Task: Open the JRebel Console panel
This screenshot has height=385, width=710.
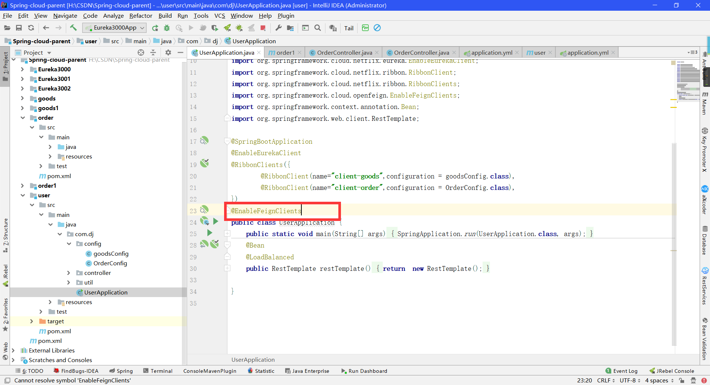Action: 672,371
